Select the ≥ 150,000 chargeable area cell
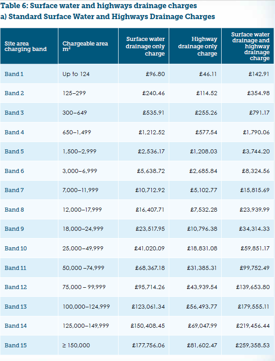This screenshot has width=275, height=361. point(76,346)
